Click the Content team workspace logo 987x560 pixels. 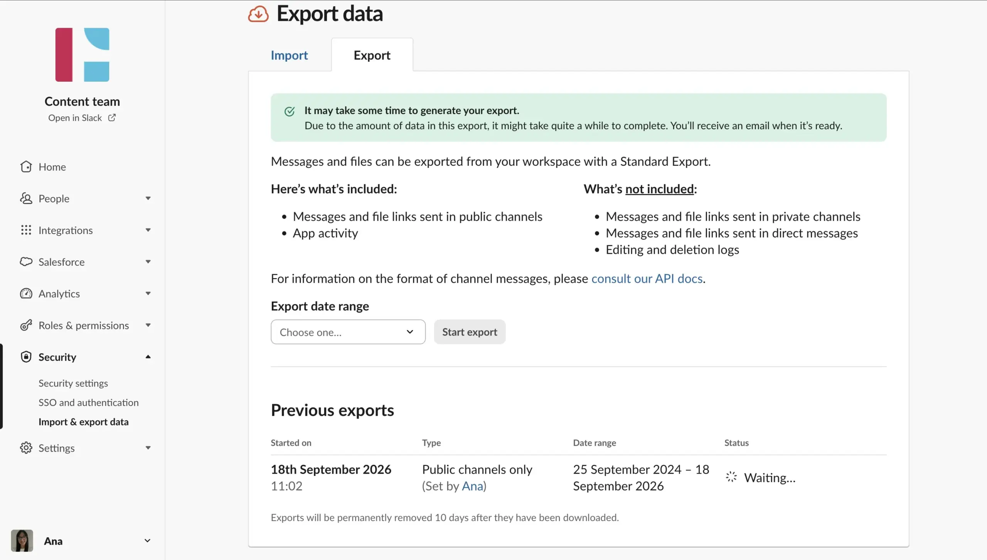click(82, 54)
